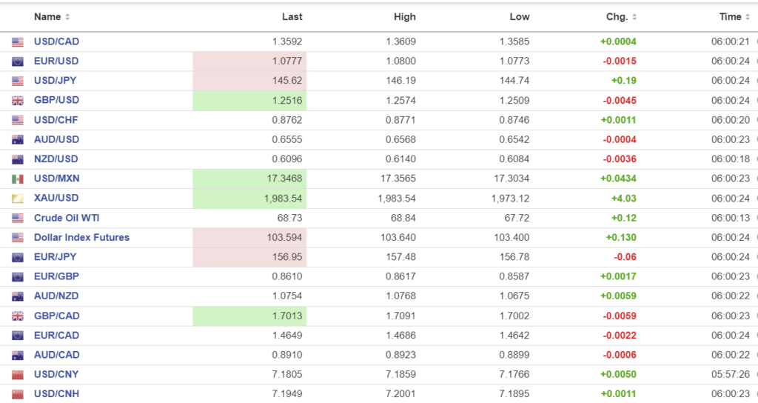Click the Australian flag icon next to AUD/USD
The height and width of the screenshot is (403, 758).
click(18, 140)
